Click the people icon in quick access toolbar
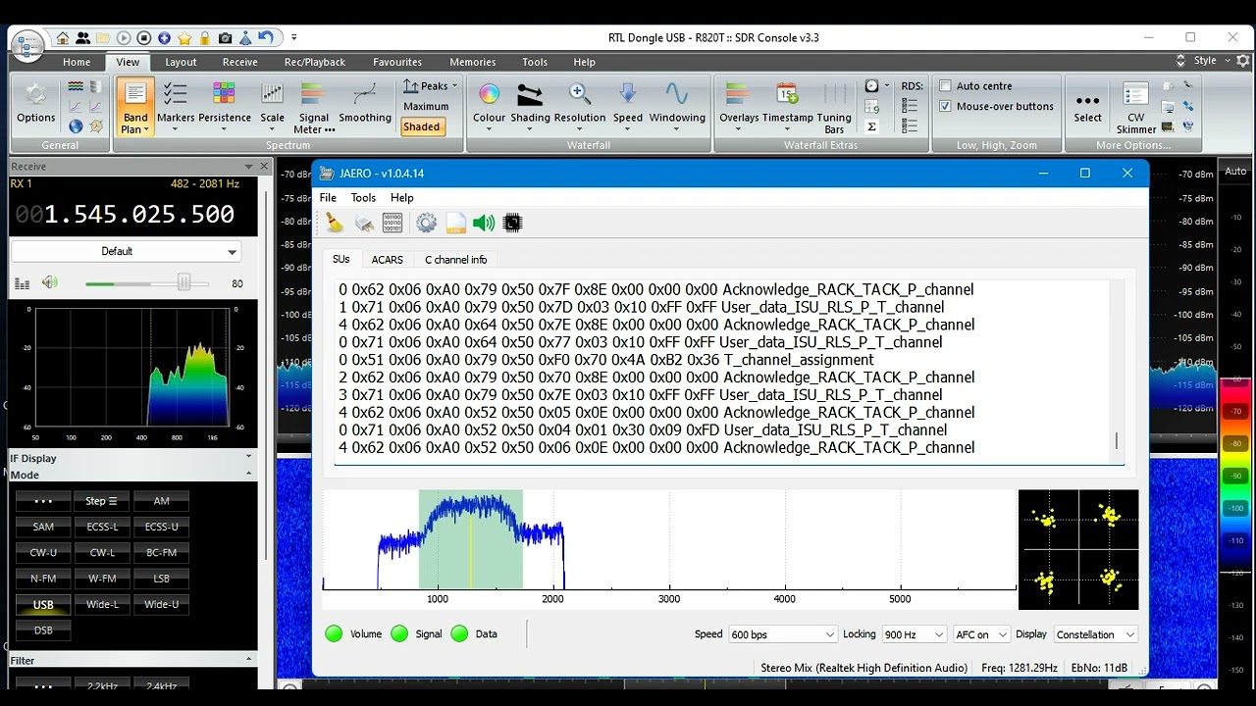The width and height of the screenshot is (1256, 706). pyautogui.click(x=82, y=38)
